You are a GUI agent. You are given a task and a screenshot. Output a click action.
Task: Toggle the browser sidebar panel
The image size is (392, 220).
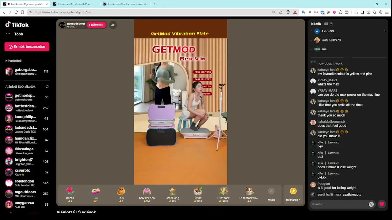tap(362, 12)
